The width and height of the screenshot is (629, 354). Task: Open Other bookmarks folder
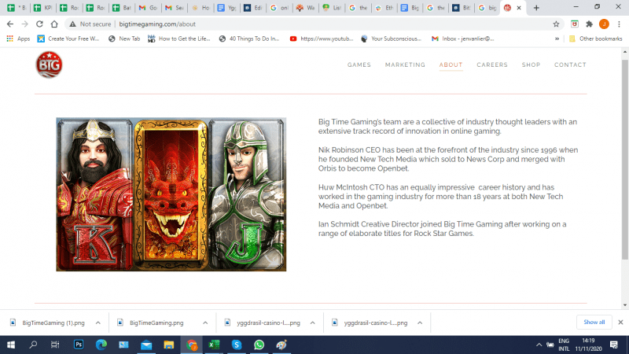pos(596,39)
